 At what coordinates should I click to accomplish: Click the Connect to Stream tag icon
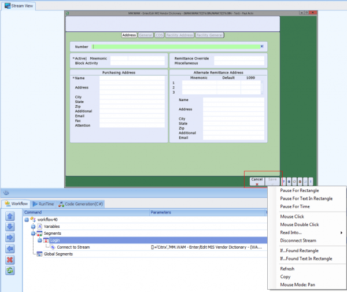pyautogui.click(x=53, y=247)
